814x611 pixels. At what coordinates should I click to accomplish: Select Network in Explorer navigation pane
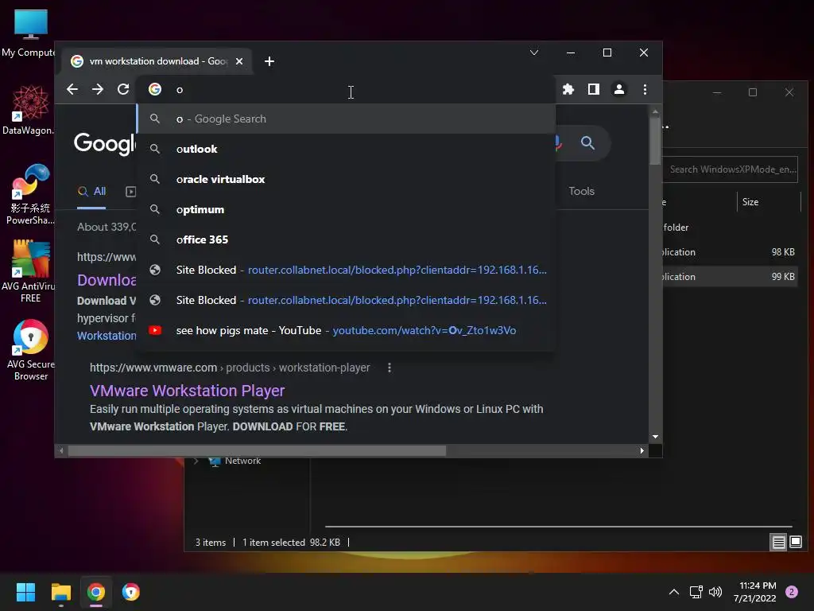pos(242,461)
